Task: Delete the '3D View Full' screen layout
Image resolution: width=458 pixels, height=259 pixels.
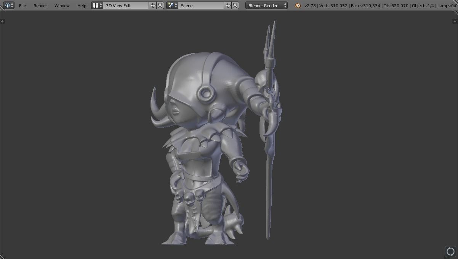Action: (x=160, y=5)
